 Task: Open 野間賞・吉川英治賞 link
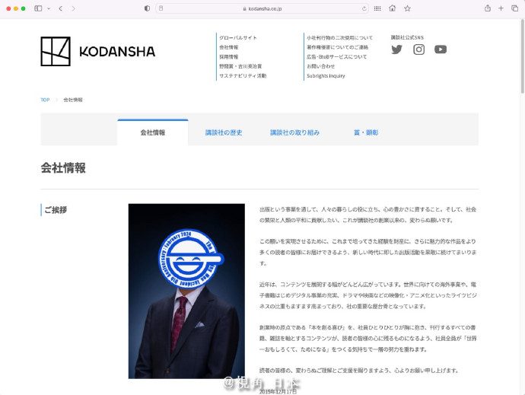[x=240, y=66]
